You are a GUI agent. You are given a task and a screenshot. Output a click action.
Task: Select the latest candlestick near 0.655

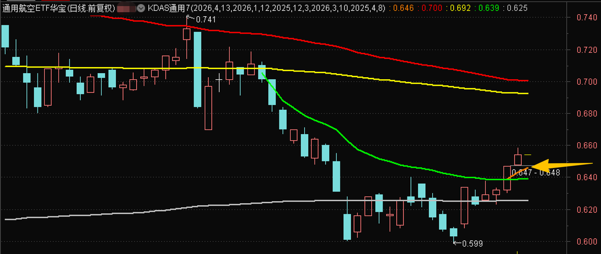tap(518, 160)
